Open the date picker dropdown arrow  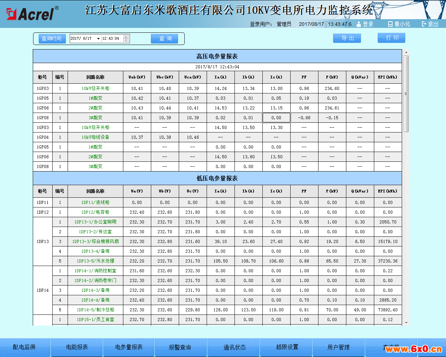[x=98, y=39]
